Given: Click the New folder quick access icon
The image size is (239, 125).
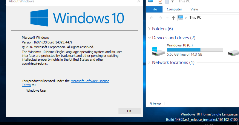Looking at the screenshot, I should click(x=167, y=1).
